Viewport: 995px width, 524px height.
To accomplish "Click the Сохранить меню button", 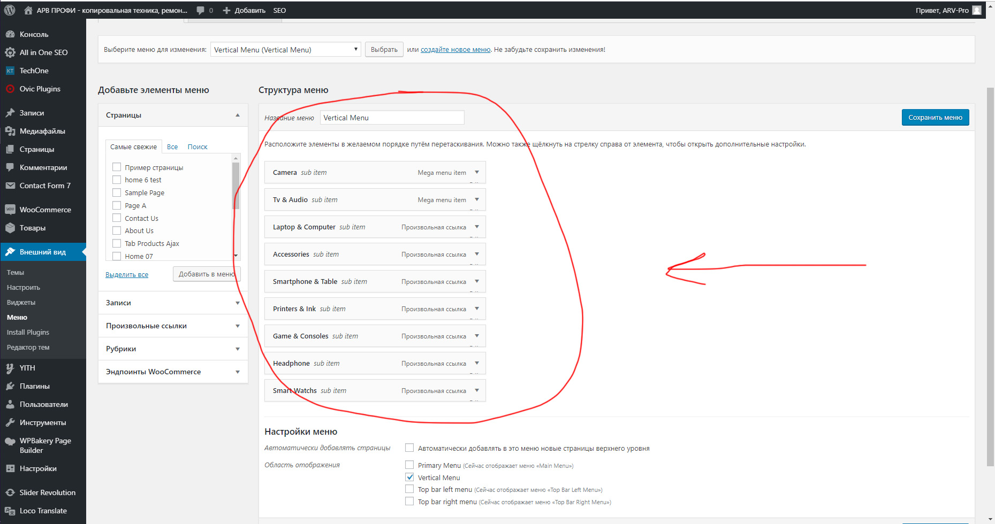I will pyautogui.click(x=935, y=118).
